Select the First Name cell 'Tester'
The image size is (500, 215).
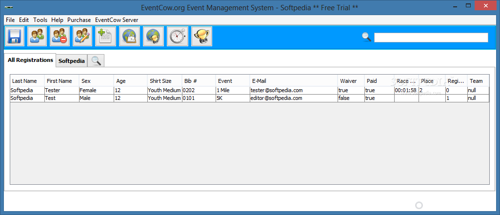61,91
